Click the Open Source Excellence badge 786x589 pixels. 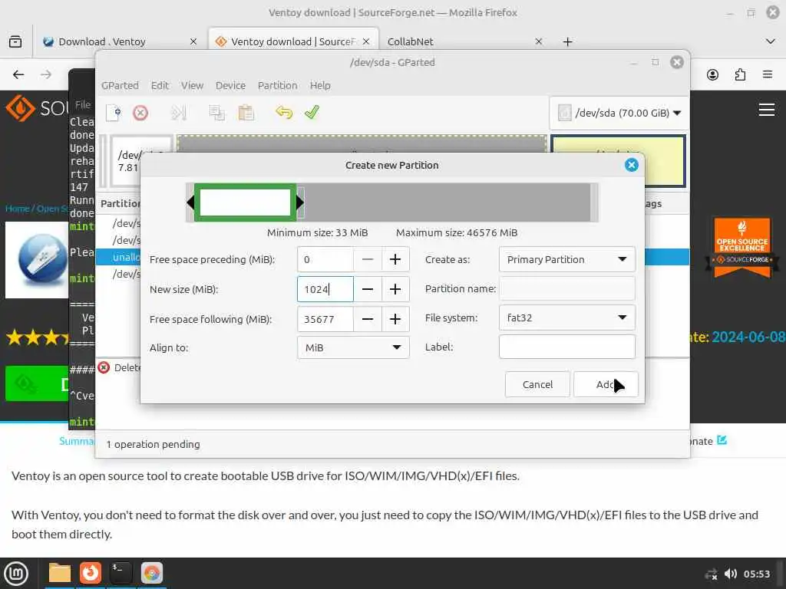[742, 248]
